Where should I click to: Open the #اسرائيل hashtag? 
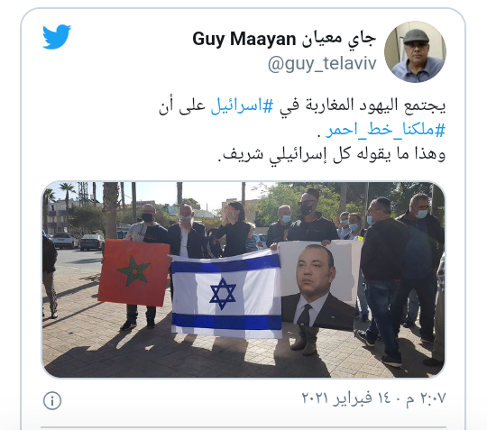(x=243, y=105)
